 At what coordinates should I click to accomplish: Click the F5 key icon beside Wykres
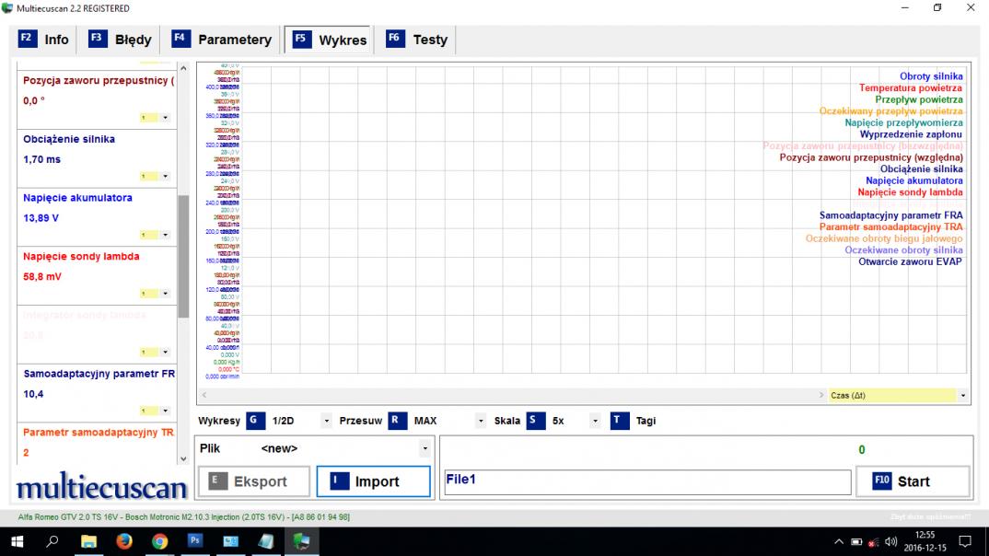point(301,39)
